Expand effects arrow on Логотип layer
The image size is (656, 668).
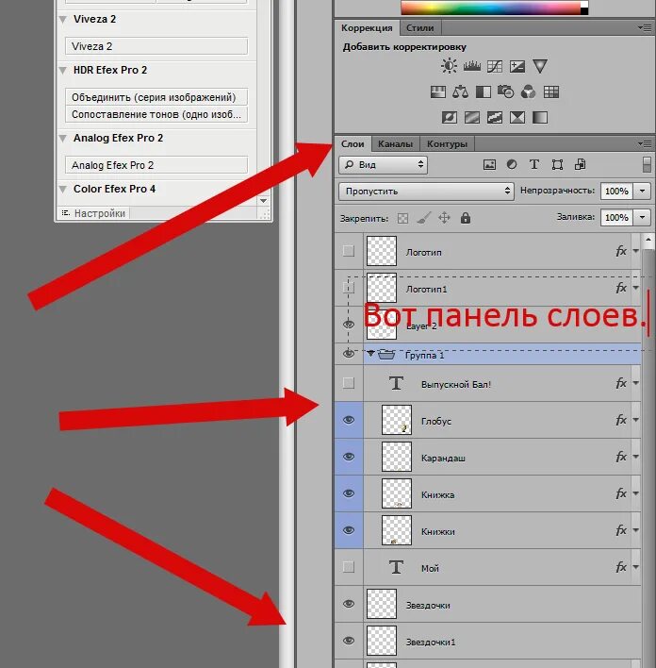(636, 251)
